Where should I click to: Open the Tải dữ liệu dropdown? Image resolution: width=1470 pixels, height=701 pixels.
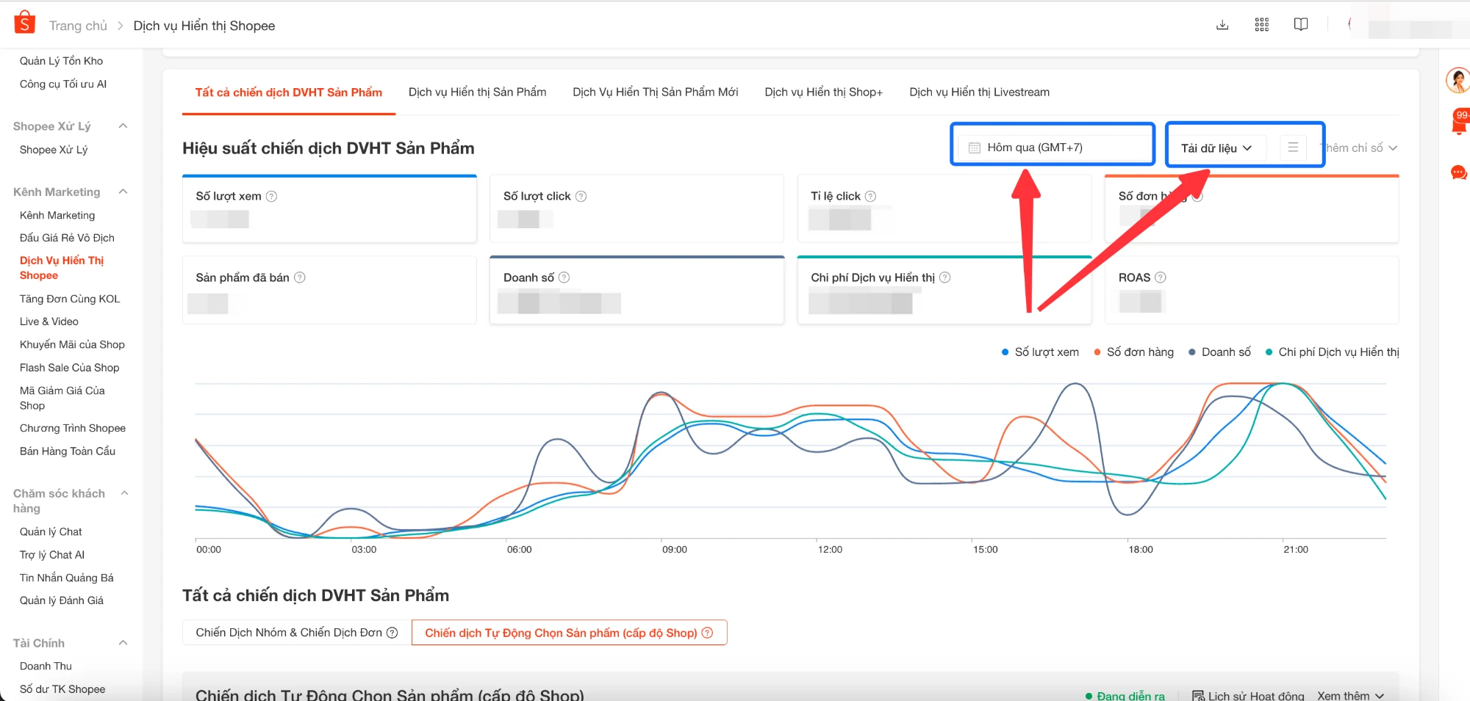(x=1216, y=148)
